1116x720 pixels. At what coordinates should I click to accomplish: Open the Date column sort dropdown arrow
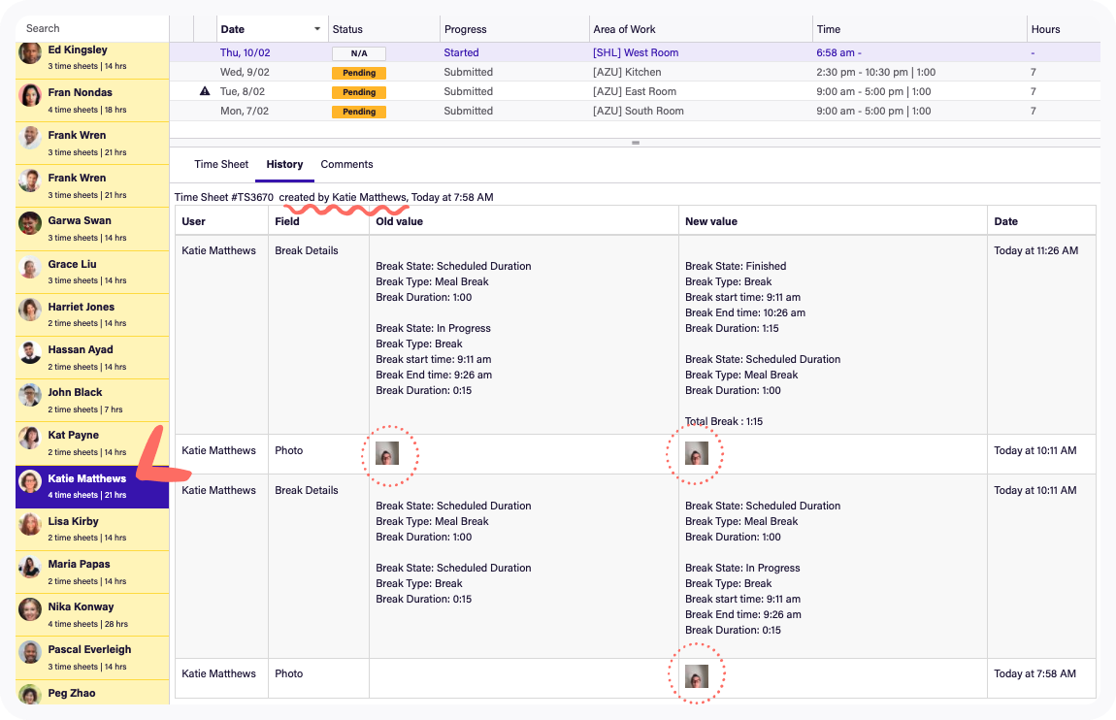[317, 29]
